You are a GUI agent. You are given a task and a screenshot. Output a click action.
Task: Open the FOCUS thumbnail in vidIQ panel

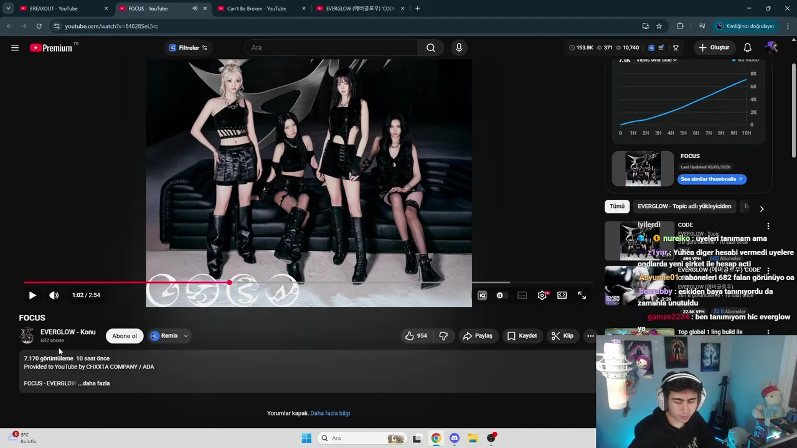643,169
